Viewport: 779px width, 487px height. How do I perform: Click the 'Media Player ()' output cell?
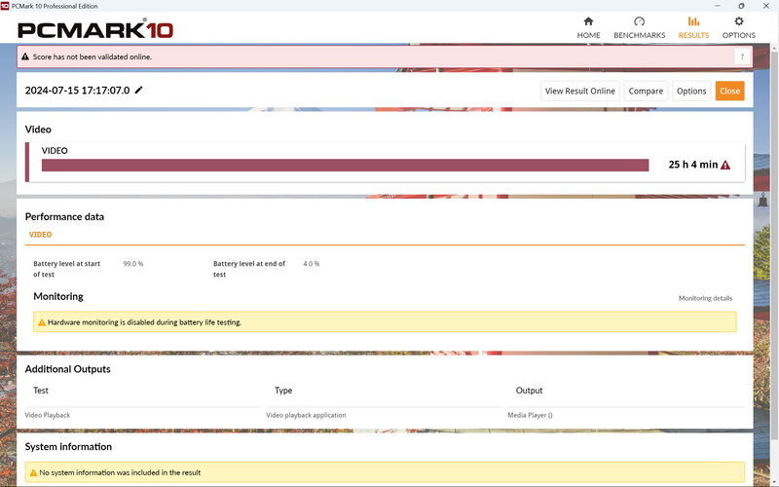coord(530,415)
